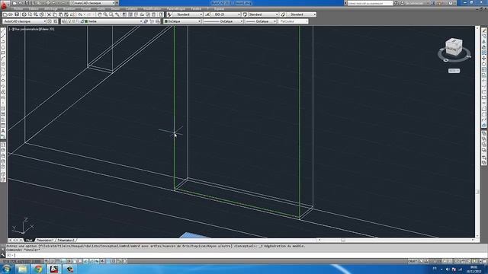Screen dimensions: 488x274
Task: Switch to the Présentation2 layout tab
Action: (66, 241)
